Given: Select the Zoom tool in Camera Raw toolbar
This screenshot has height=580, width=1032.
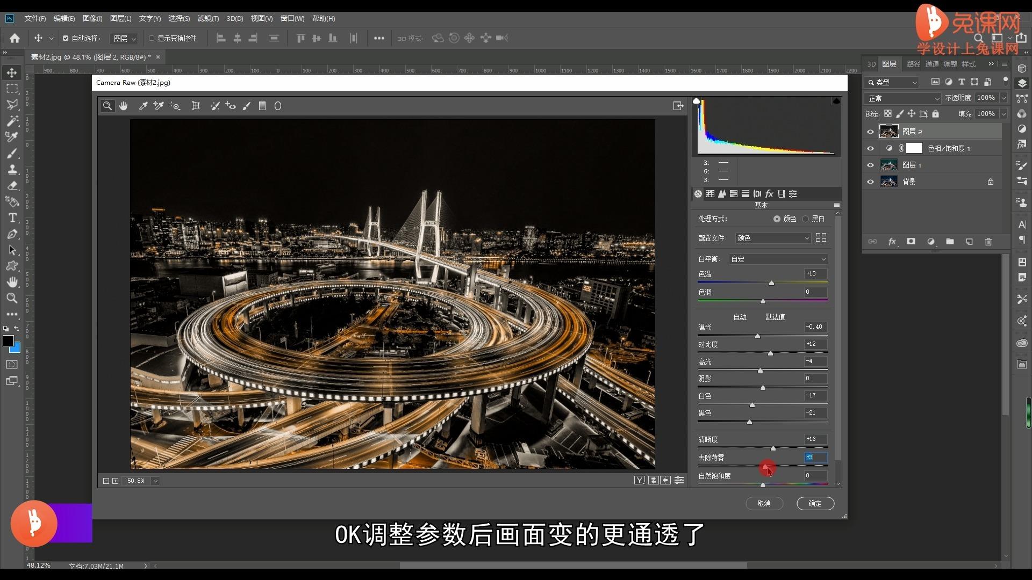Looking at the screenshot, I should [107, 106].
